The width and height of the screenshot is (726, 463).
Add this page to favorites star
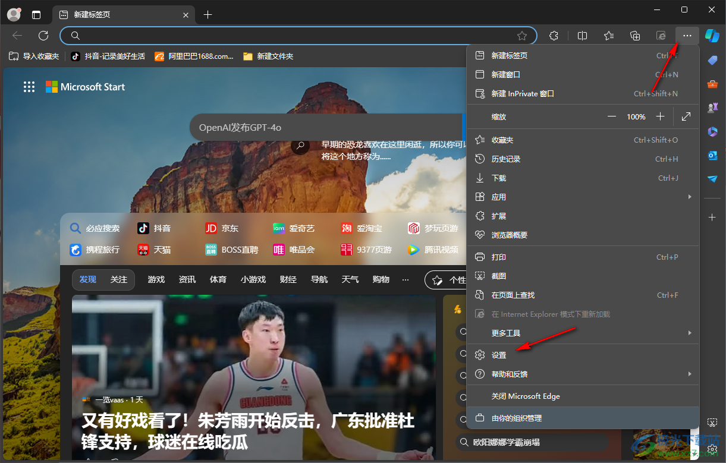pos(522,36)
